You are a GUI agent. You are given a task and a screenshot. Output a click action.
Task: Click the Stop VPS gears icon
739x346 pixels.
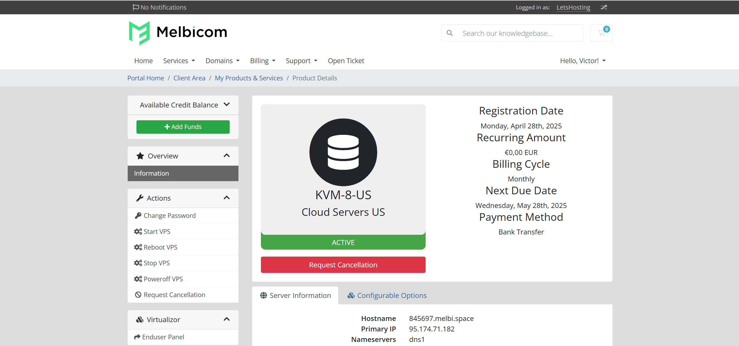click(138, 263)
